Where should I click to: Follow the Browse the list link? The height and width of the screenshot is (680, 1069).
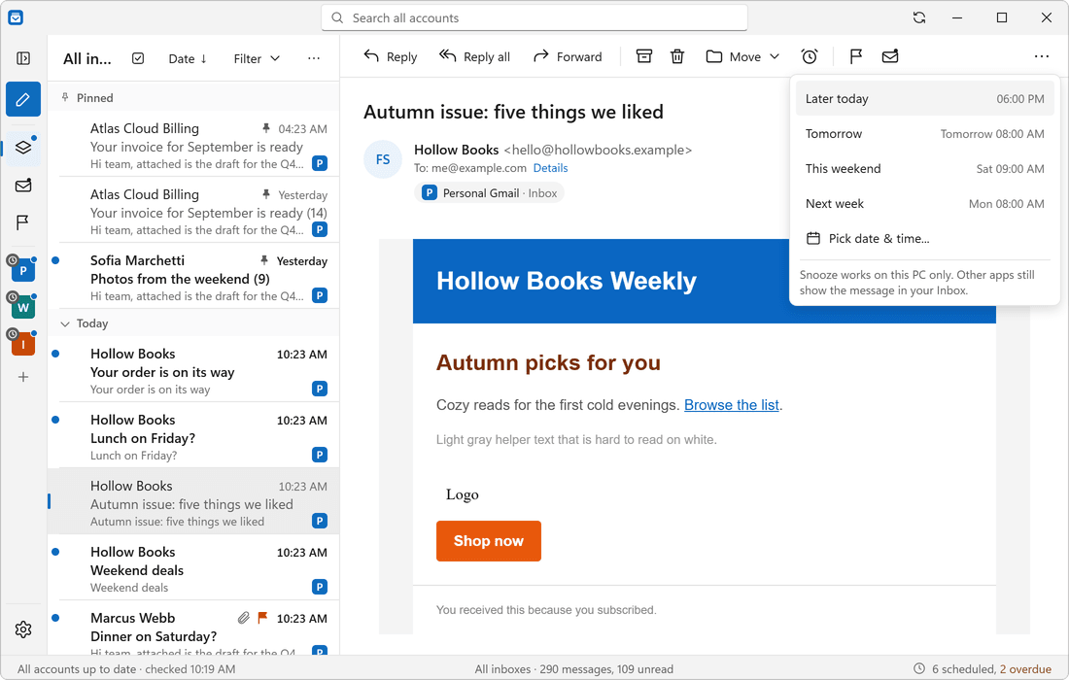pyautogui.click(x=732, y=405)
